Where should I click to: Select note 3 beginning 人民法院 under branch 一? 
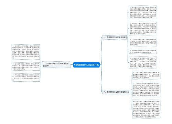pyautogui.click(x=143, y=42)
